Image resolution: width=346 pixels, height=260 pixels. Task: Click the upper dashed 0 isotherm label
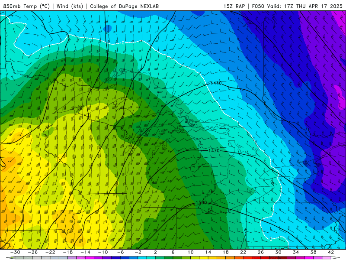tap(123, 43)
